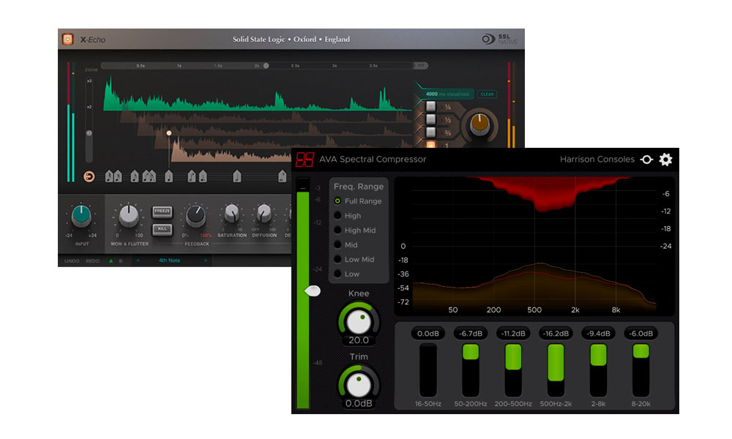Screen dimensions: 732x439
Task: Click the green level fader handle
Action: pos(313,291)
